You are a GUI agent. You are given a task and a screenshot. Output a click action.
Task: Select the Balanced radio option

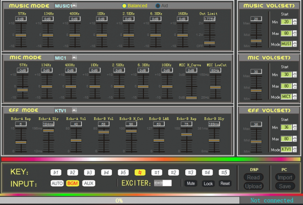124,5
